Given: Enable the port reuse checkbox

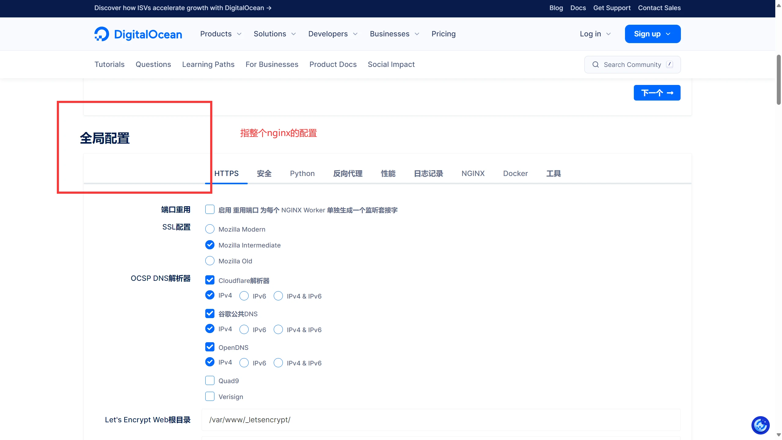Looking at the screenshot, I should coord(210,210).
